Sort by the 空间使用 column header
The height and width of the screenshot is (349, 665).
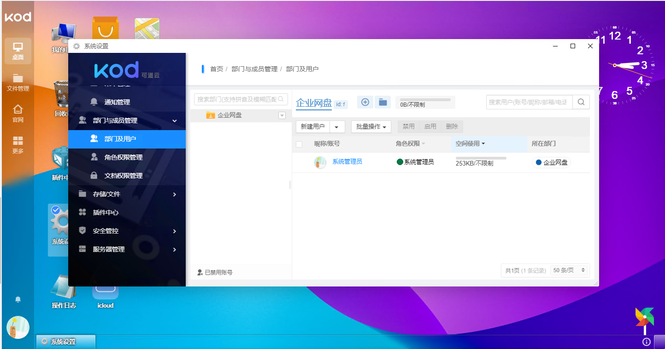pos(489,144)
